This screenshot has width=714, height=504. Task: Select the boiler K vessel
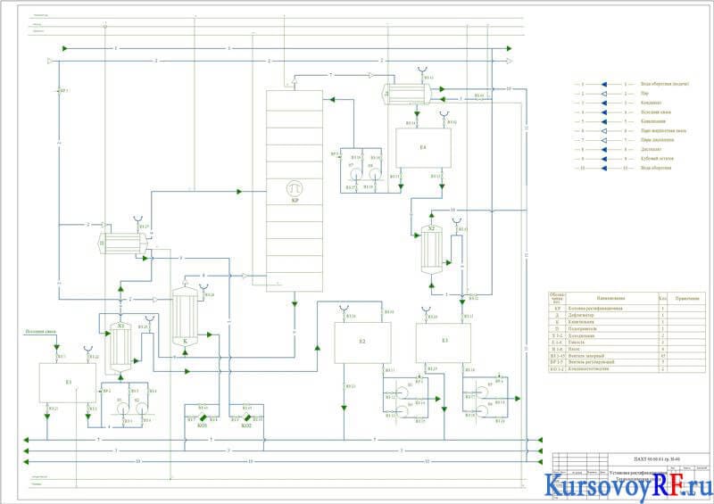(185, 318)
